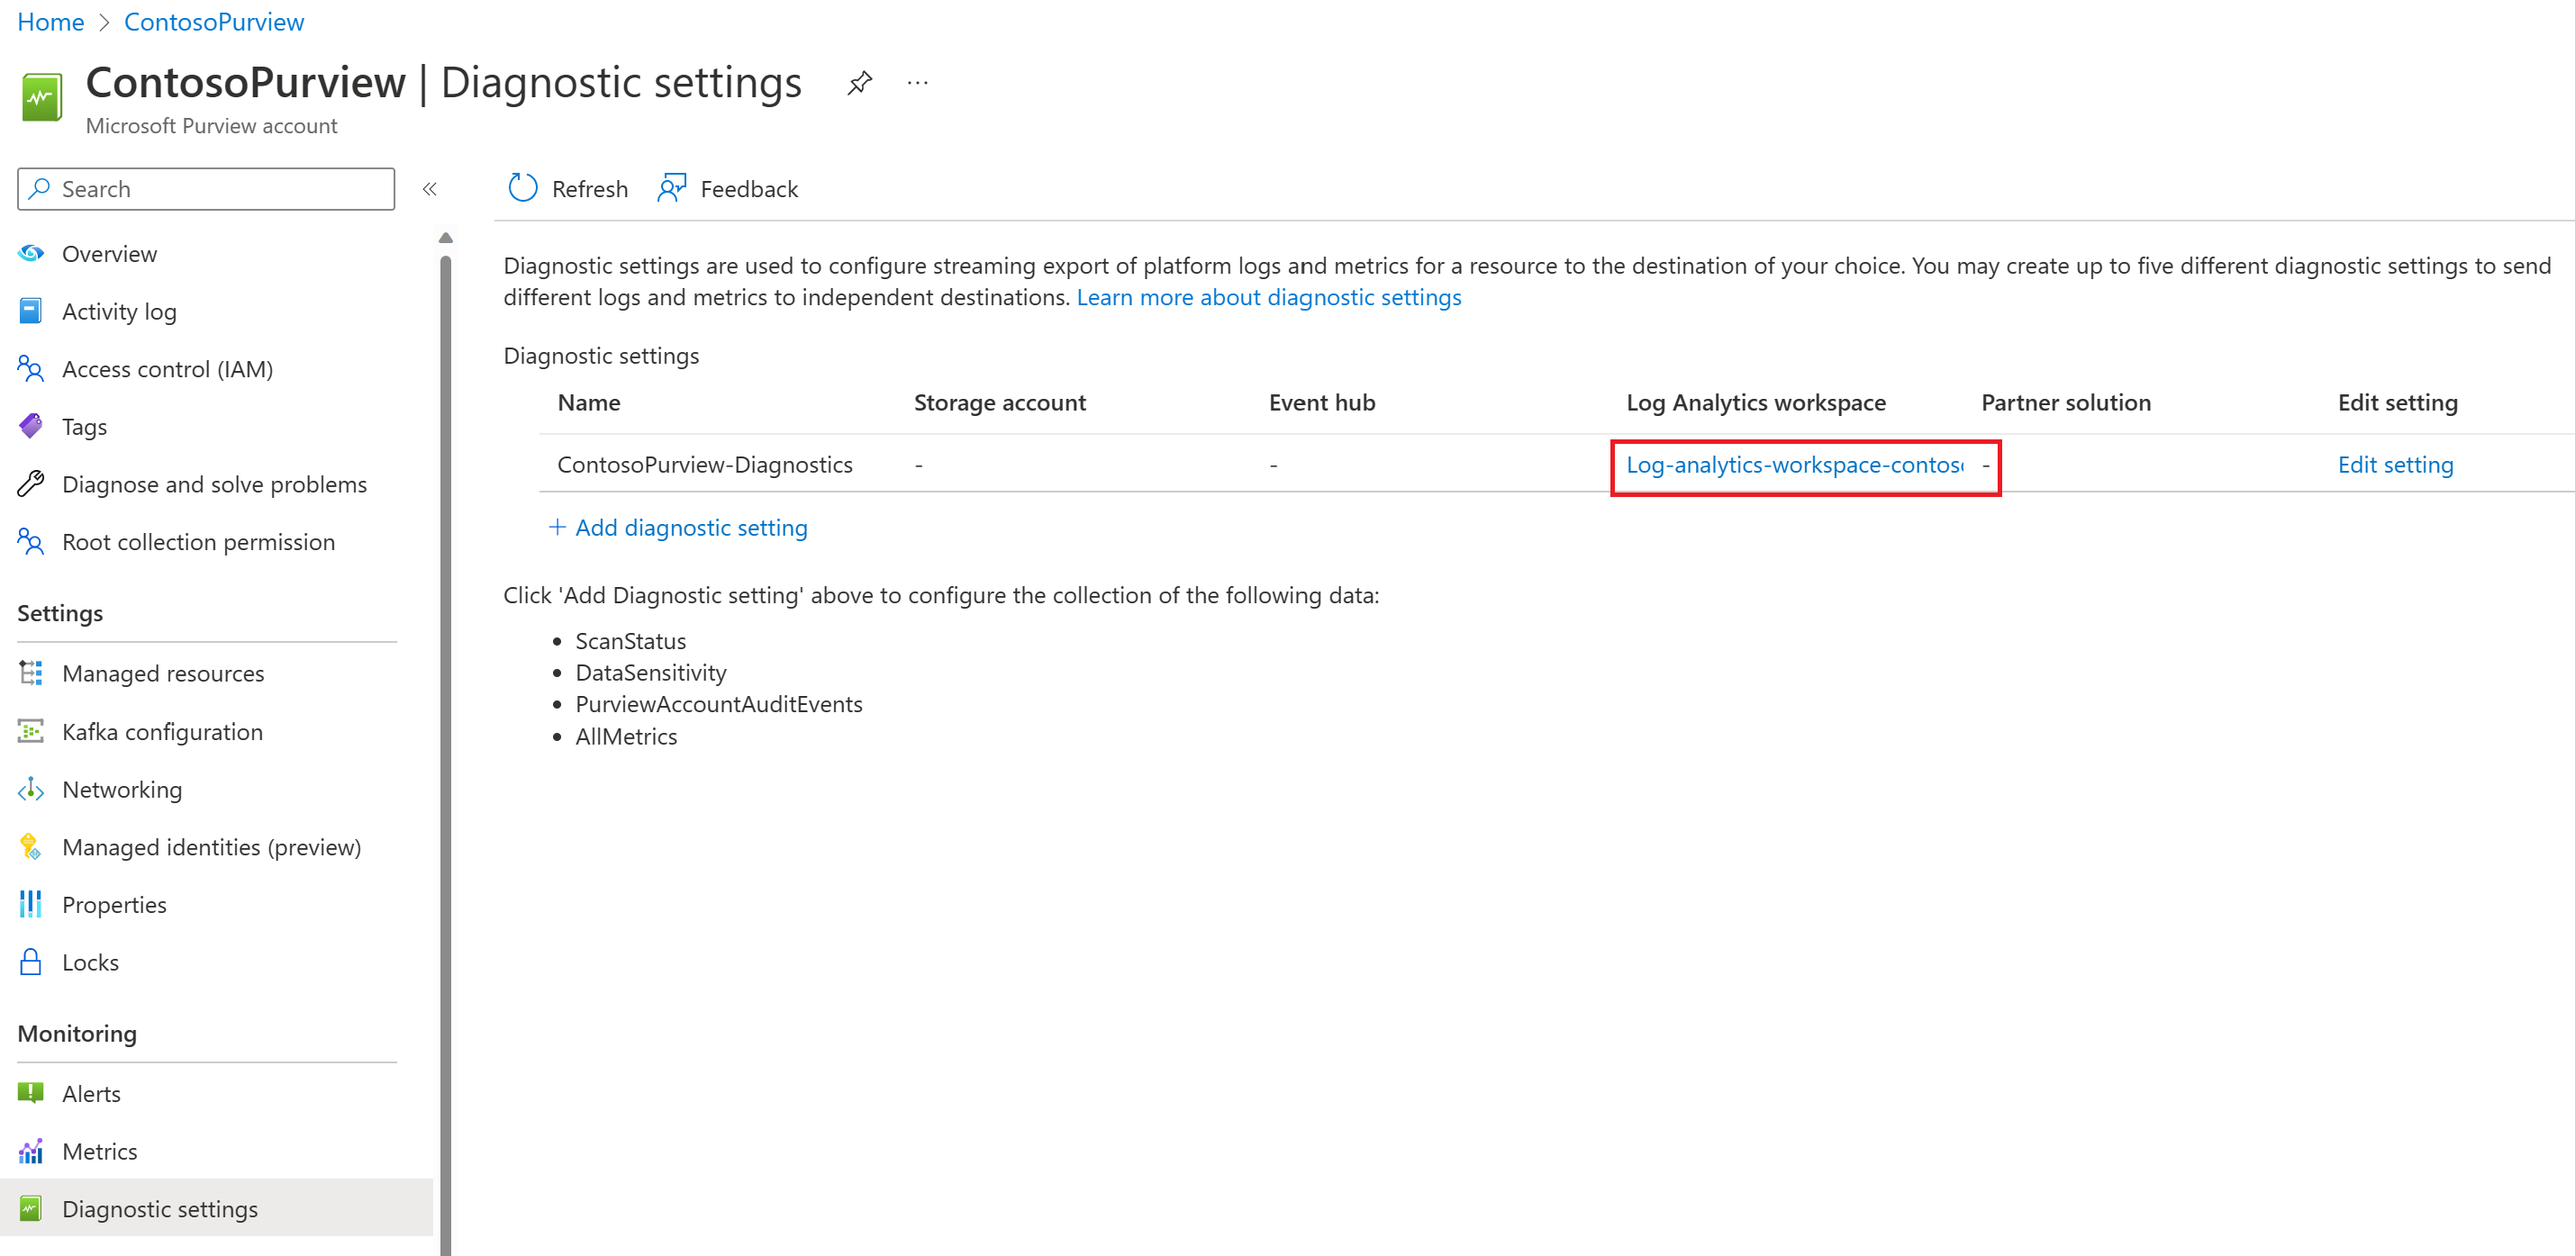This screenshot has width=2575, height=1256.
Task: Select the Locks padlock item
Action: coord(90,962)
